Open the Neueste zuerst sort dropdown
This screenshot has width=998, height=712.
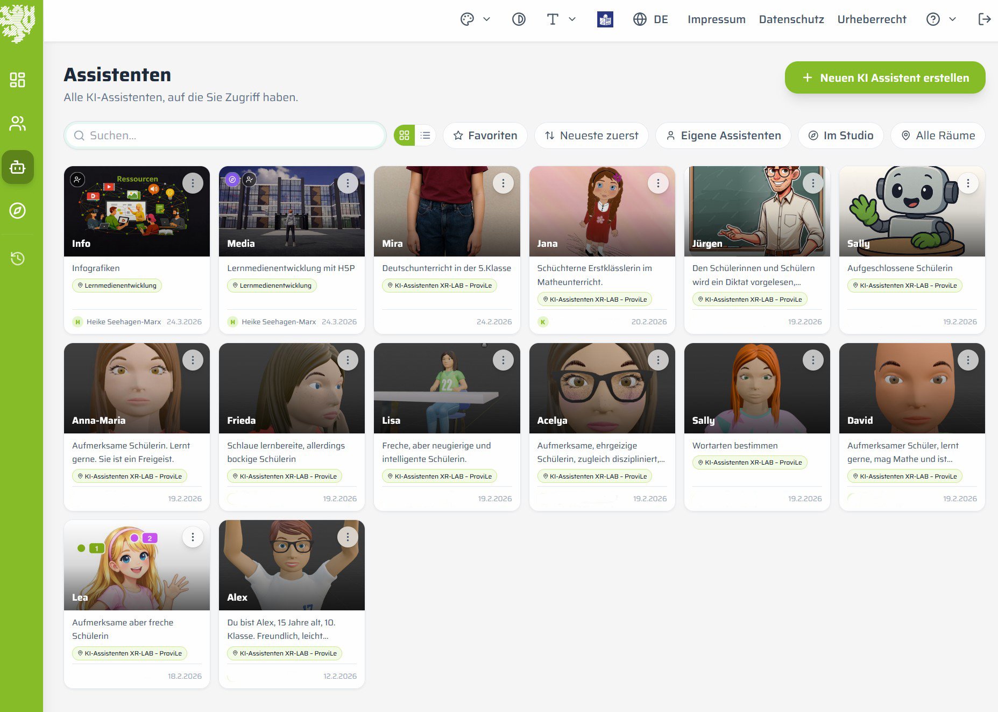tap(591, 136)
